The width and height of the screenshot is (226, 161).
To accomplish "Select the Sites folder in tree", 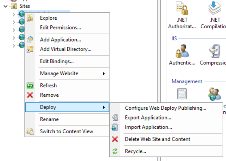I will click(24, 6).
